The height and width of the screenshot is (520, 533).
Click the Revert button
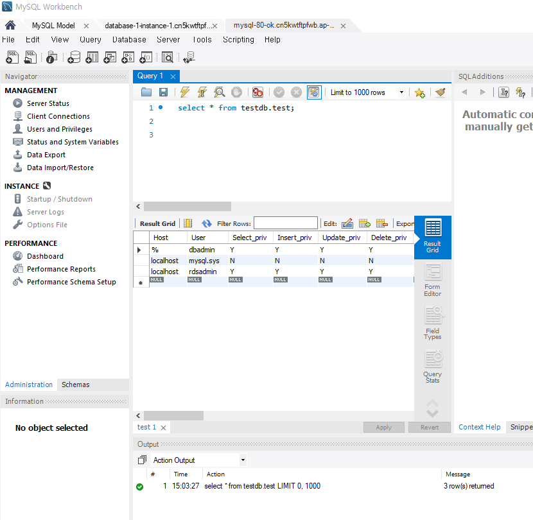[430, 427]
